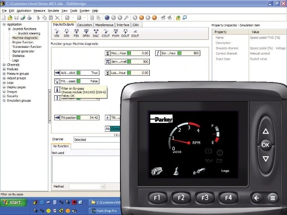Select the Mac...hour channel block
Viewport: 287px width, 215px height.
point(127,53)
